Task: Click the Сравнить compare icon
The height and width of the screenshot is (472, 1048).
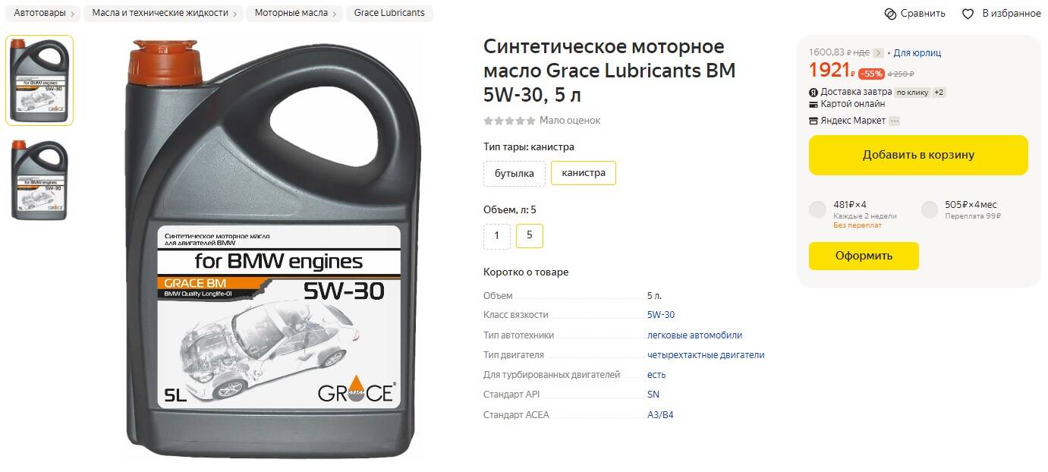Action: point(890,14)
